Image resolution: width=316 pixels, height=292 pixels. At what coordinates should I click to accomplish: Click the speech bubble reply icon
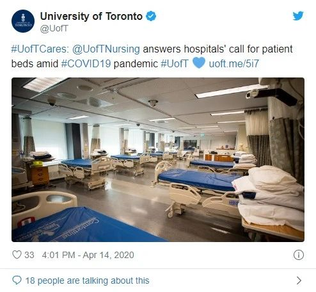[17, 280]
